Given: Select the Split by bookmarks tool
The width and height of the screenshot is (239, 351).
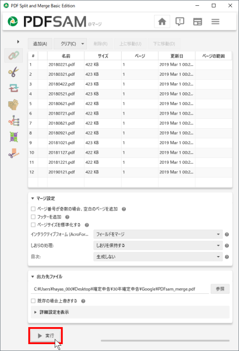Looking at the screenshot, I should point(14,121).
